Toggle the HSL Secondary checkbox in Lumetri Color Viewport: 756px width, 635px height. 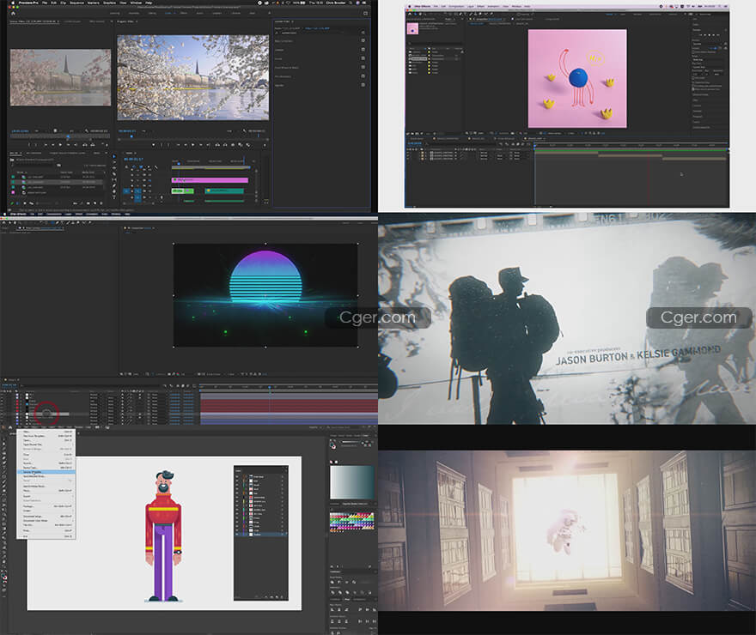[x=363, y=76]
